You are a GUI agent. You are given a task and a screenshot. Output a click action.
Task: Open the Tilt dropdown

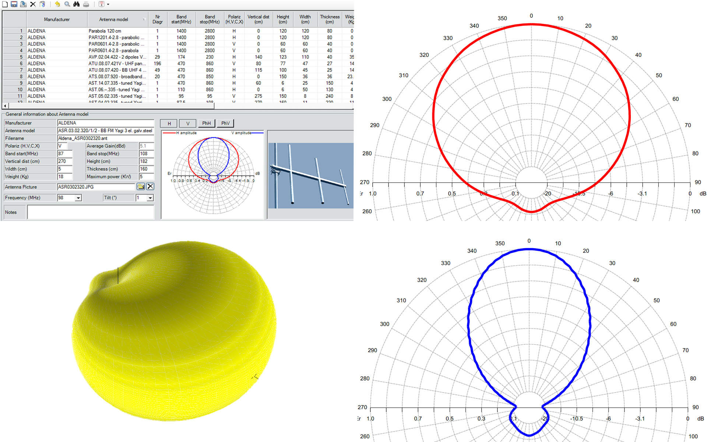150,198
